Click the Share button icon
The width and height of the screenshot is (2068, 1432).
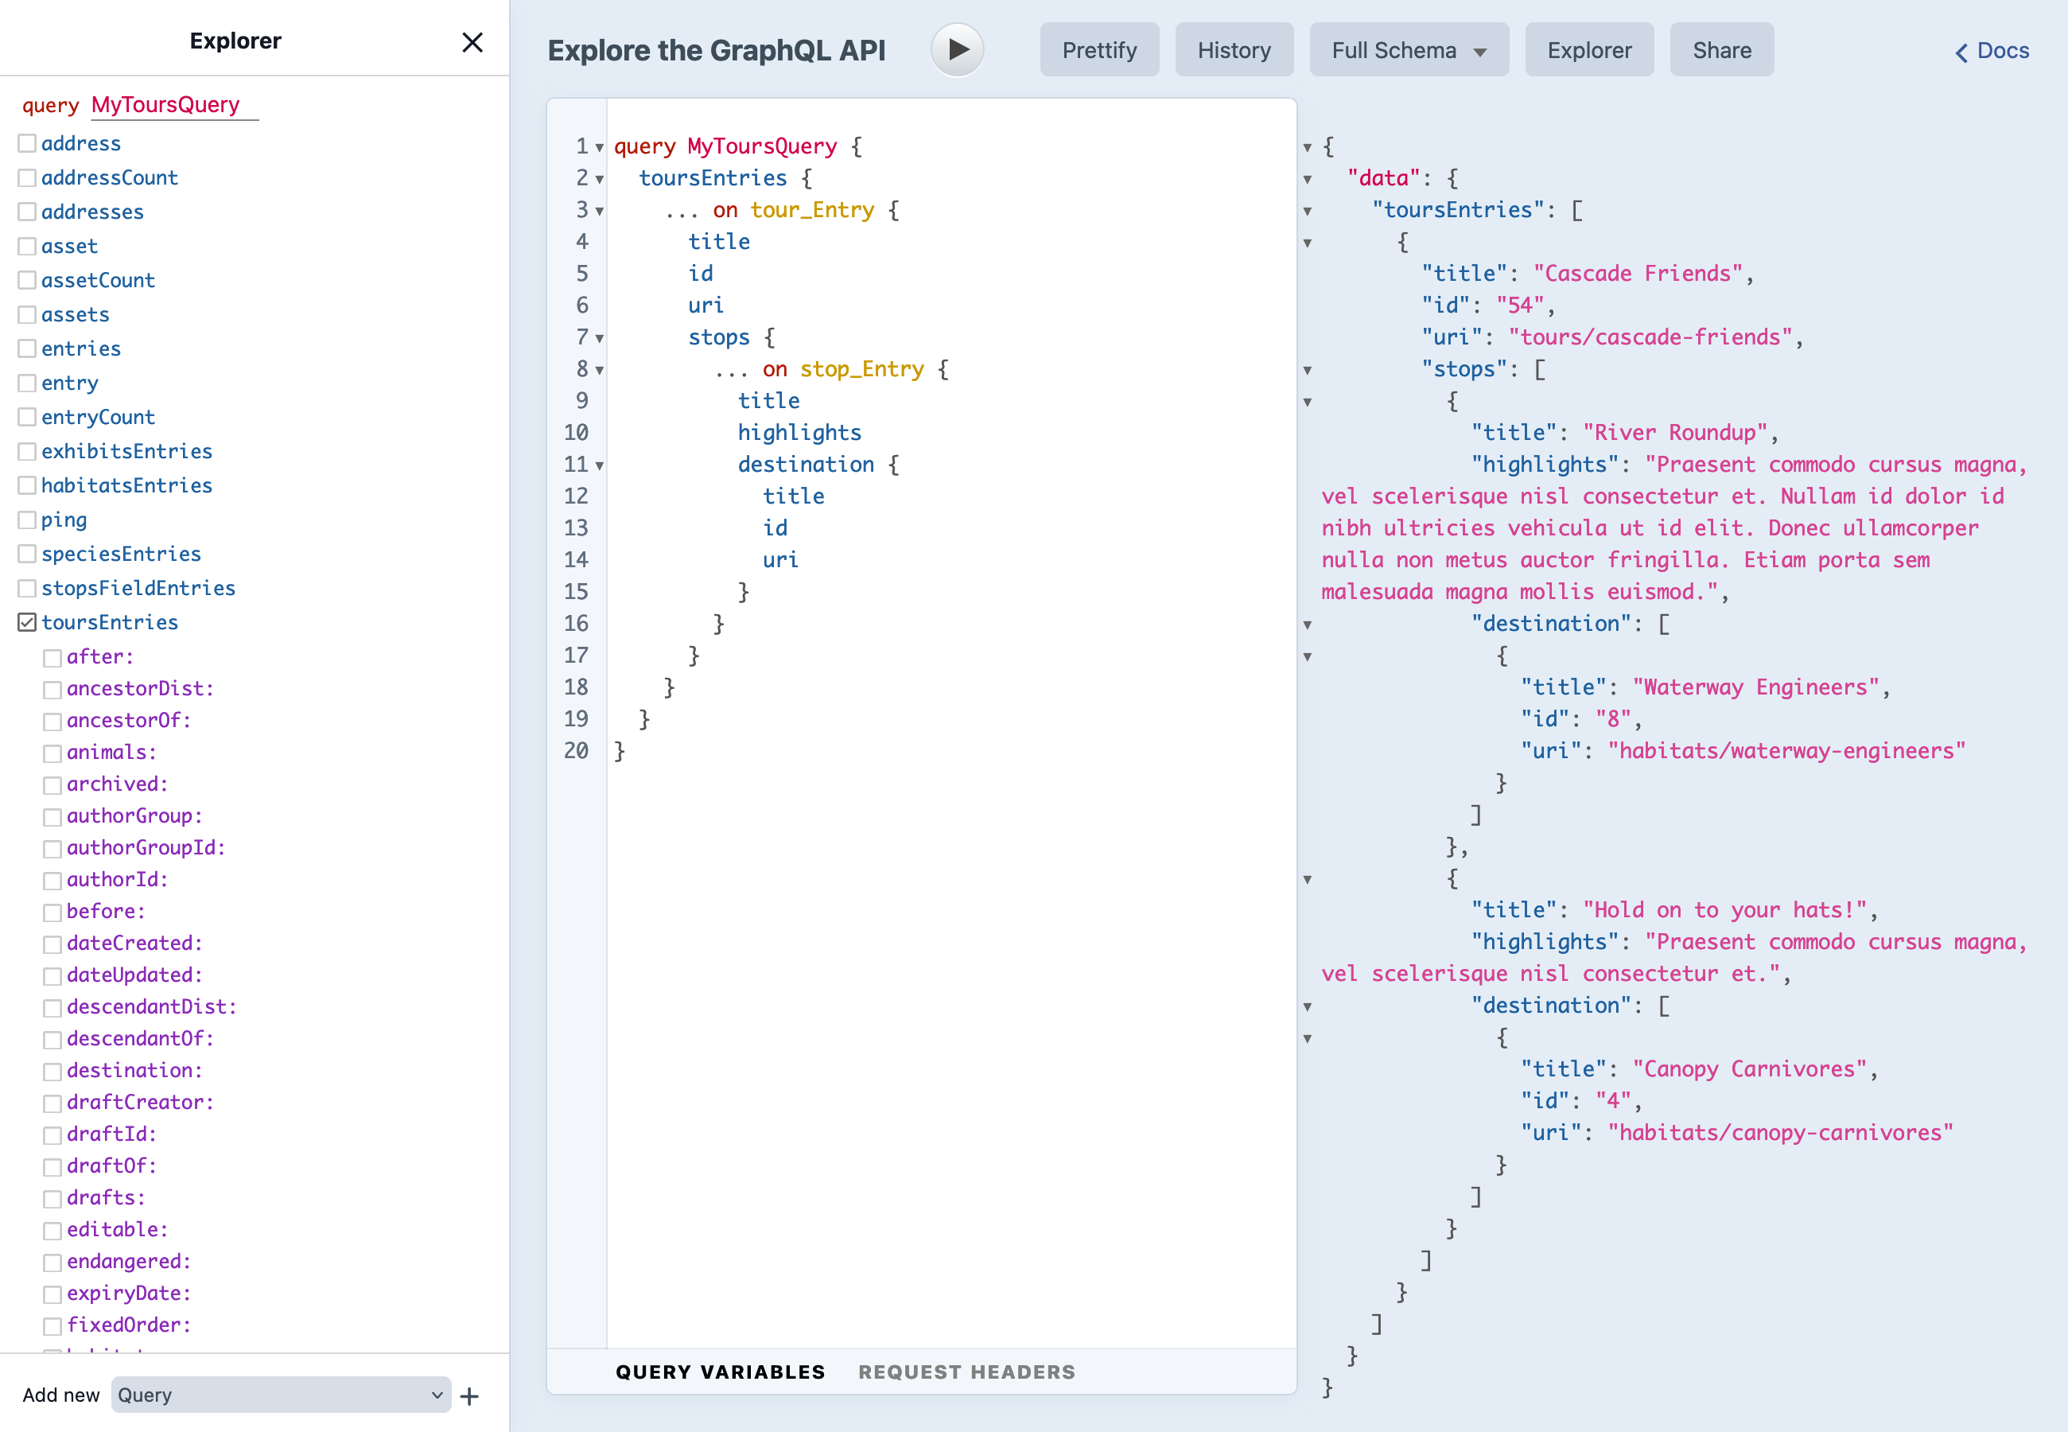pos(1720,50)
